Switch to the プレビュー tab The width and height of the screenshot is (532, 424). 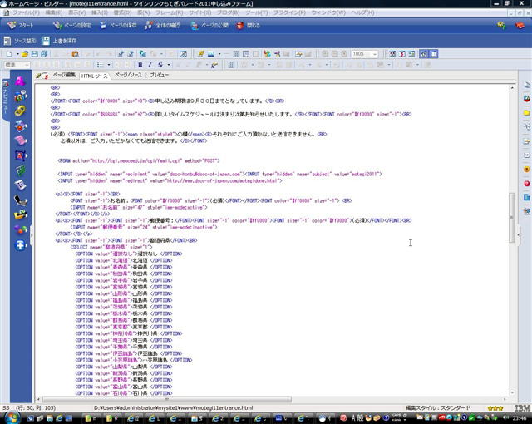(x=158, y=76)
